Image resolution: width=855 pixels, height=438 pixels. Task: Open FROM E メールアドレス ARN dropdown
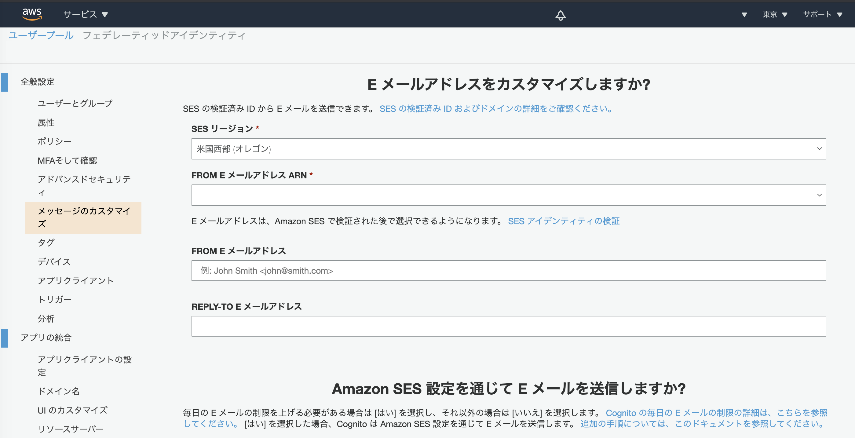click(509, 195)
